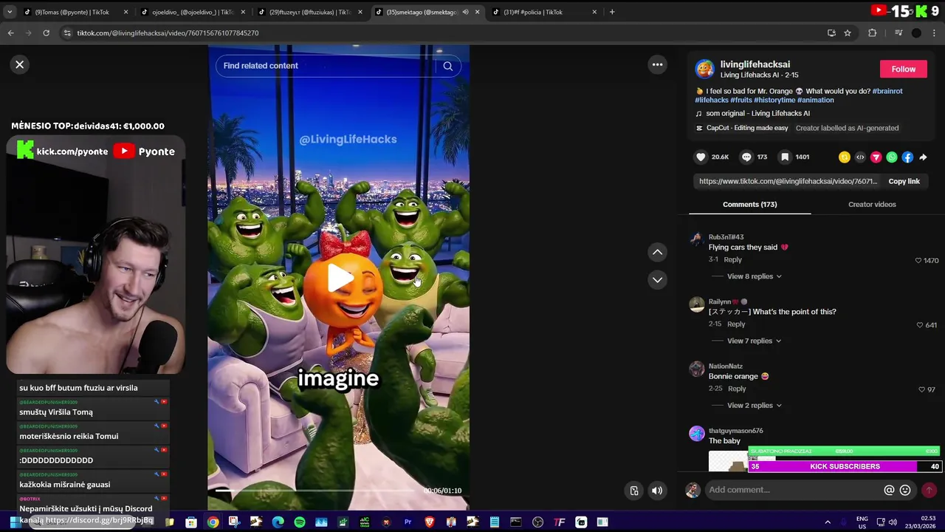This screenshot has width=945, height=532.
Task: Open Spotify from the taskbar
Action: pos(300,522)
